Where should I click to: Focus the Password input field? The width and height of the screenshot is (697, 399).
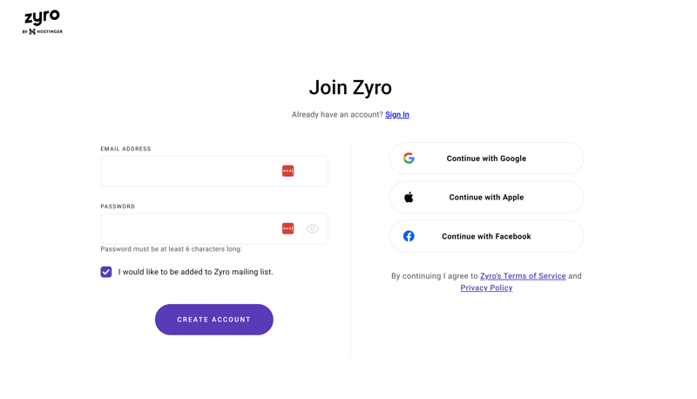coord(214,228)
